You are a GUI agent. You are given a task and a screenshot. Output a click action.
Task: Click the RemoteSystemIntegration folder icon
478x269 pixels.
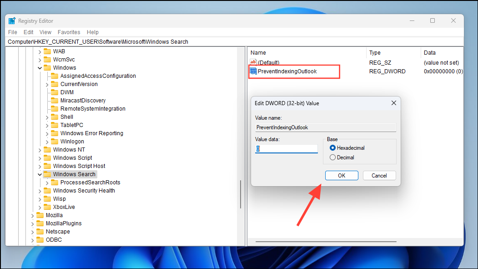coord(55,109)
